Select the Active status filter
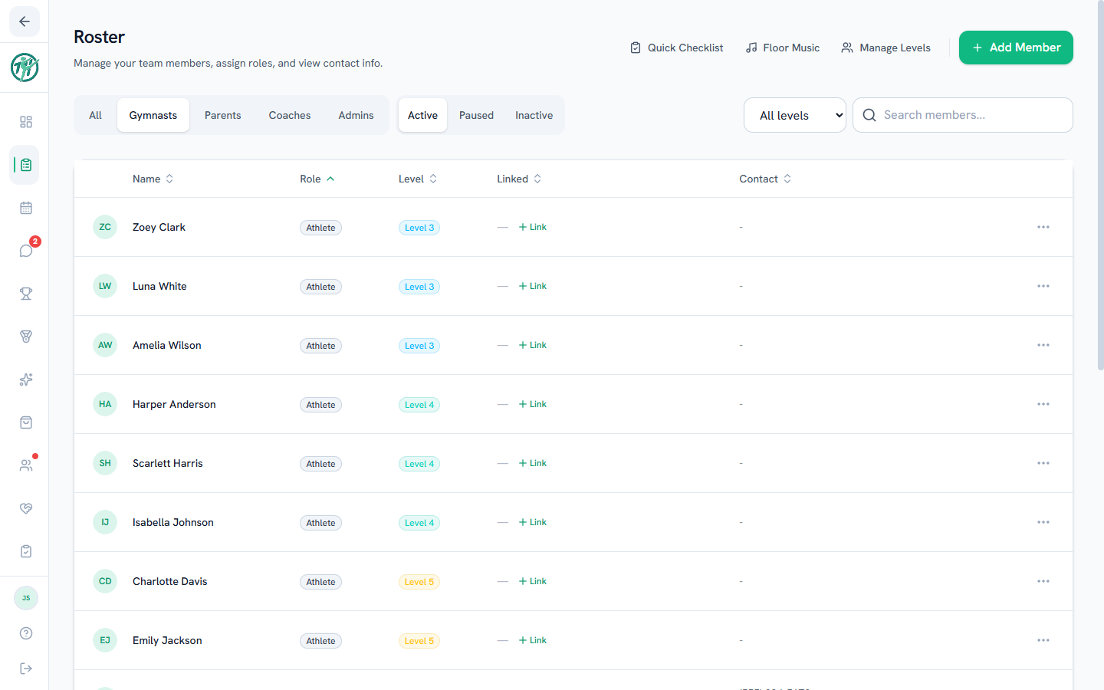Screen dimensions: 1104x690 [422, 115]
